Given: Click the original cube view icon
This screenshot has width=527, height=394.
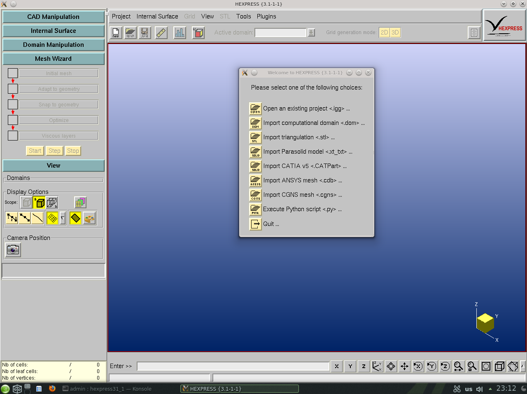Looking at the screenshot, I should coord(500,366).
